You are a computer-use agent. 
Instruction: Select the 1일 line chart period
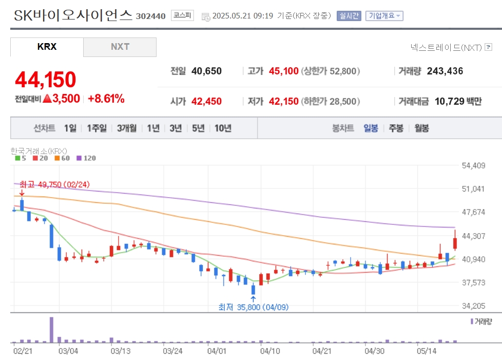click(x=70, y=128)
